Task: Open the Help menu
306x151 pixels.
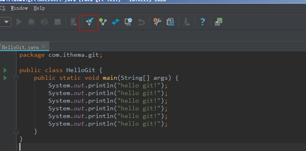Action: (x=39, y=8)
